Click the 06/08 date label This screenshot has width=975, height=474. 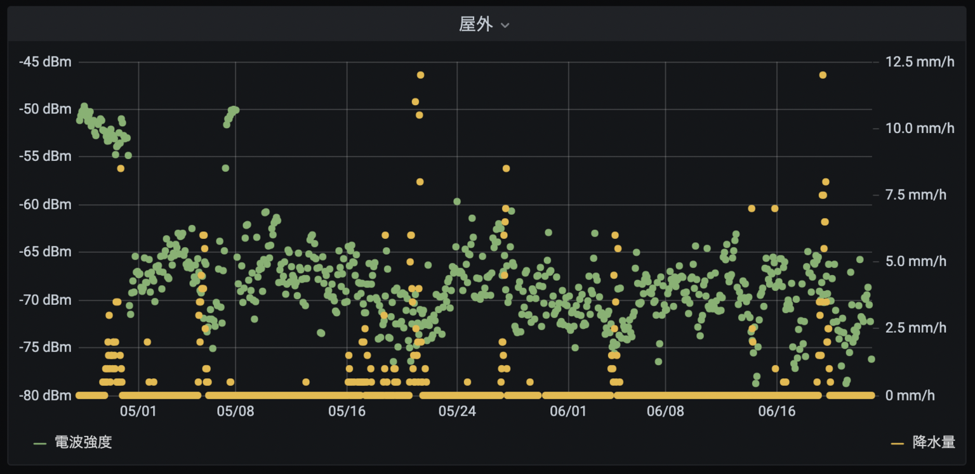[x=665, y=411]
